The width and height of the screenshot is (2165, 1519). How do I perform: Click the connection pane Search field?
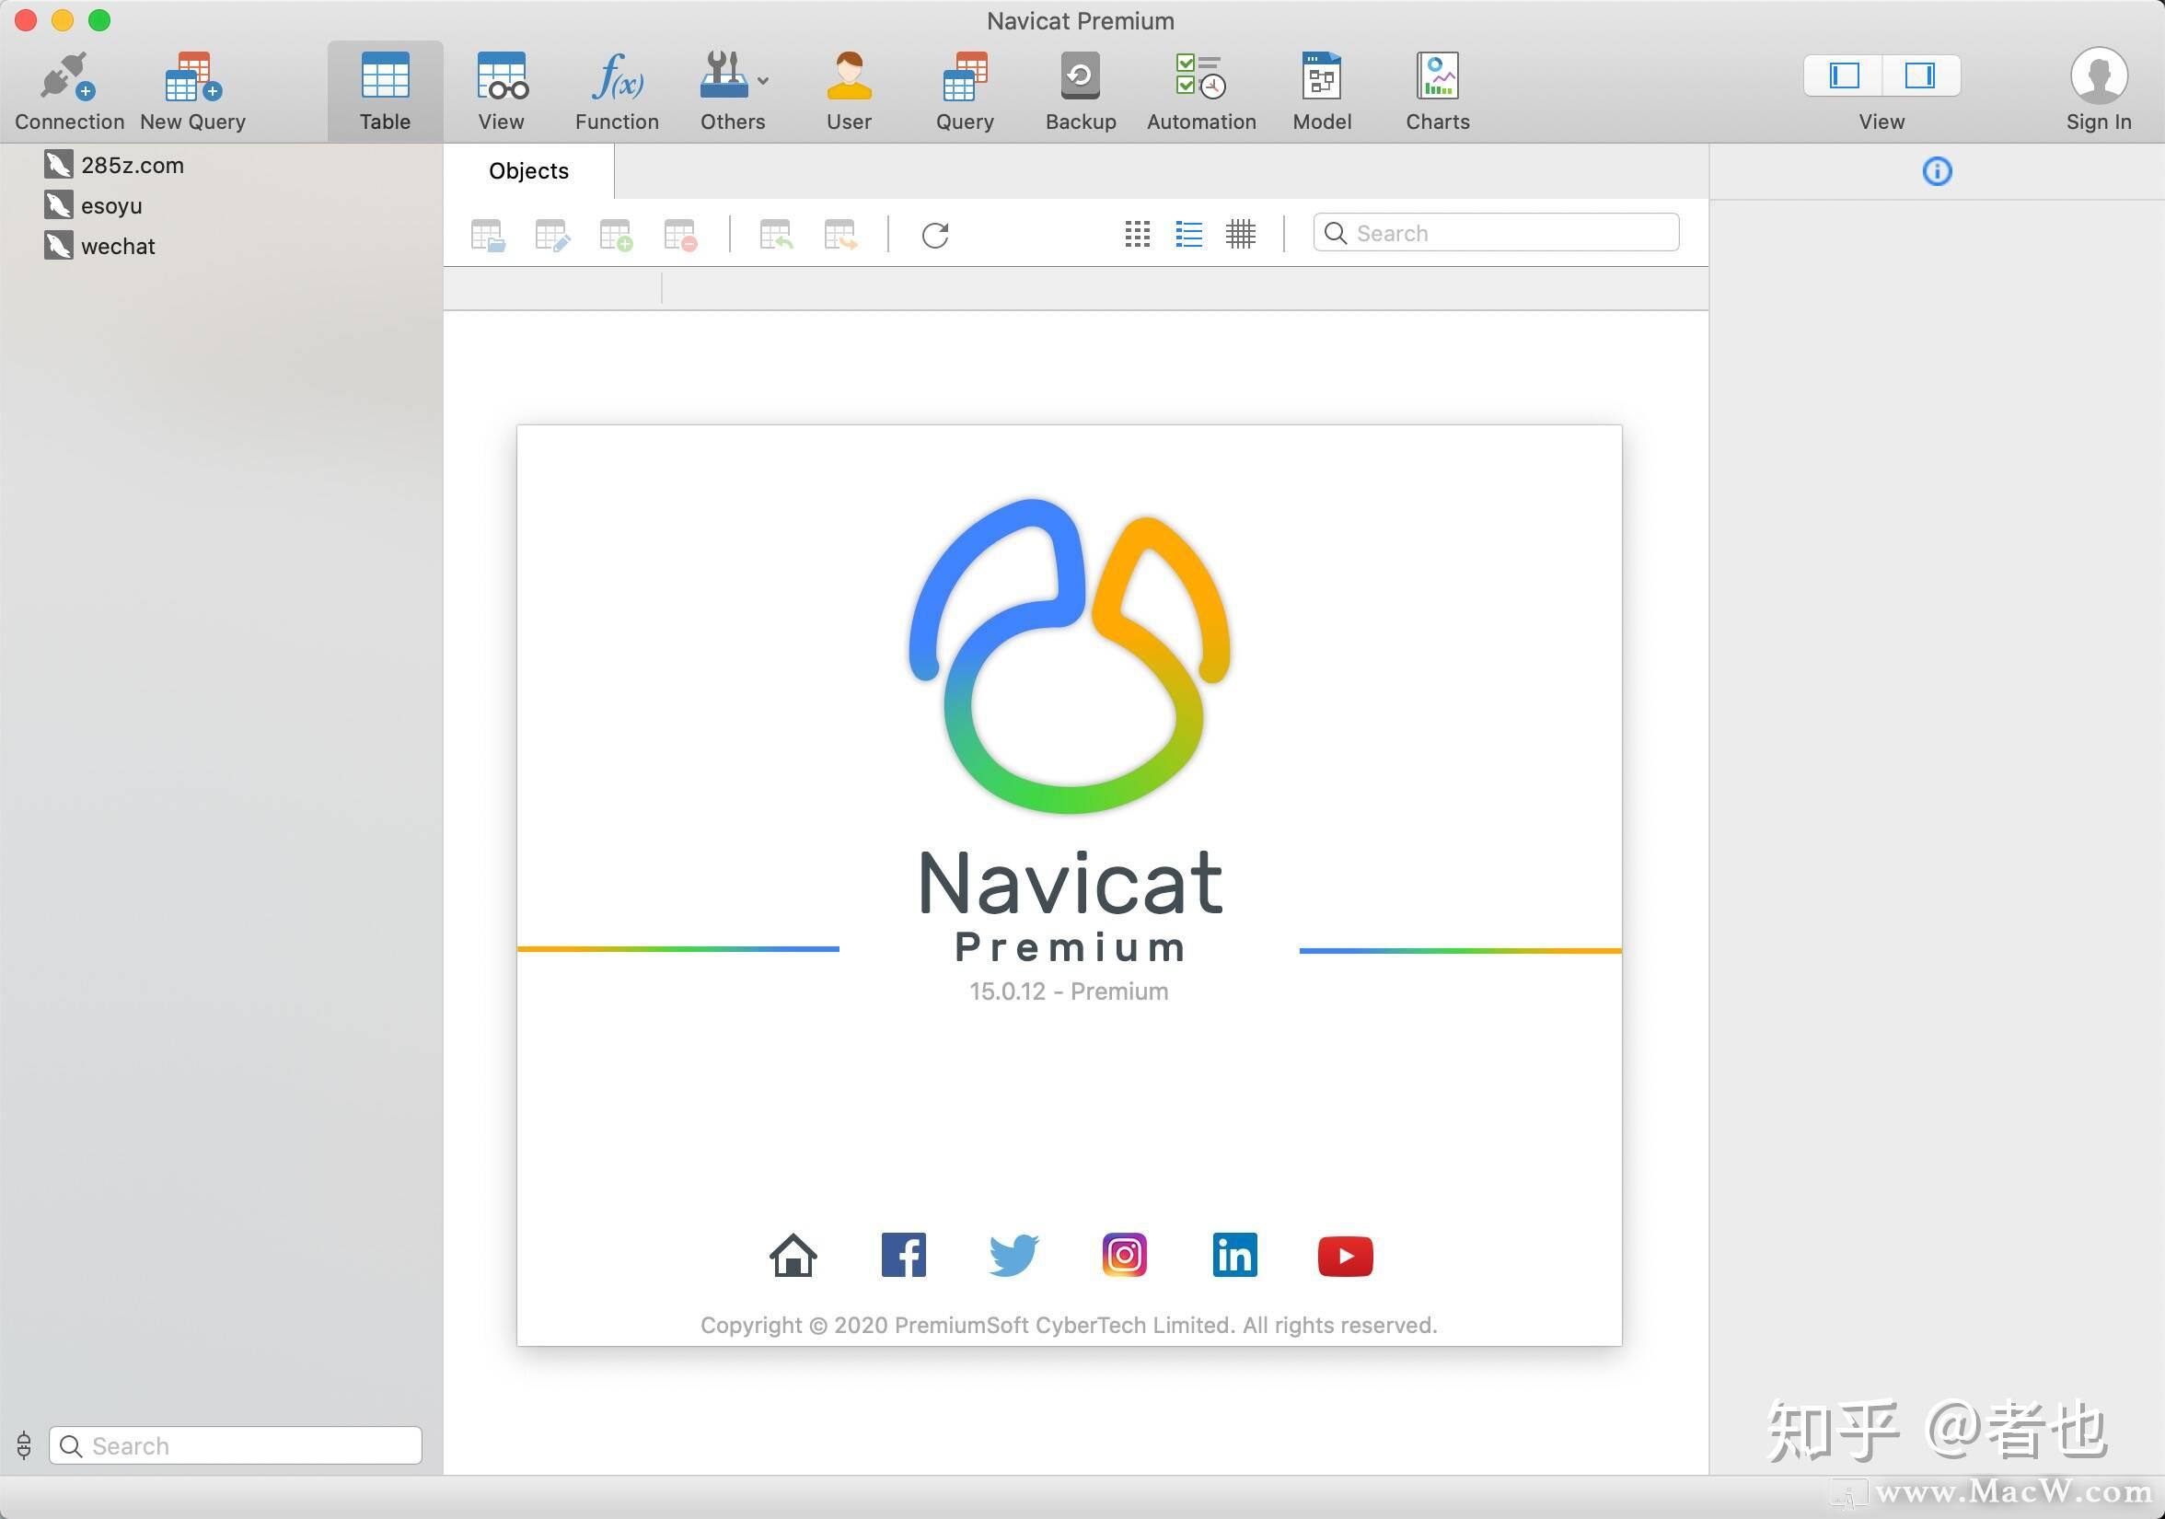[x=235, y=1445]
